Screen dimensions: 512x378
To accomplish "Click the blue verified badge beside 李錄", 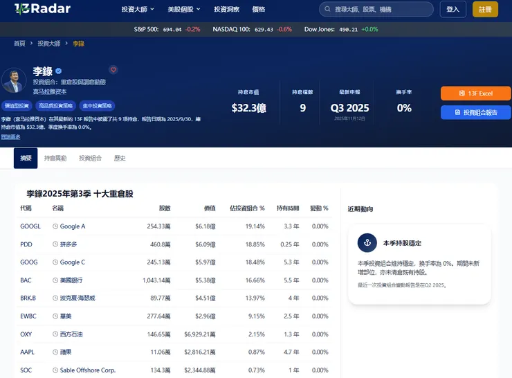I will tap(58, 71).
